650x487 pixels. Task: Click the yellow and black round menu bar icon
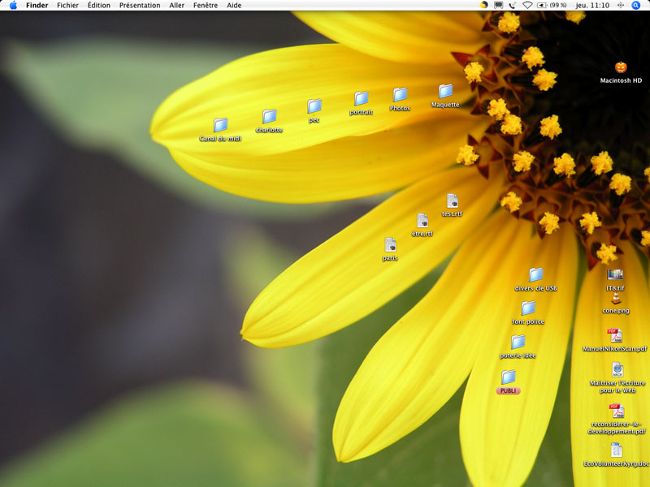coord(483,5)
